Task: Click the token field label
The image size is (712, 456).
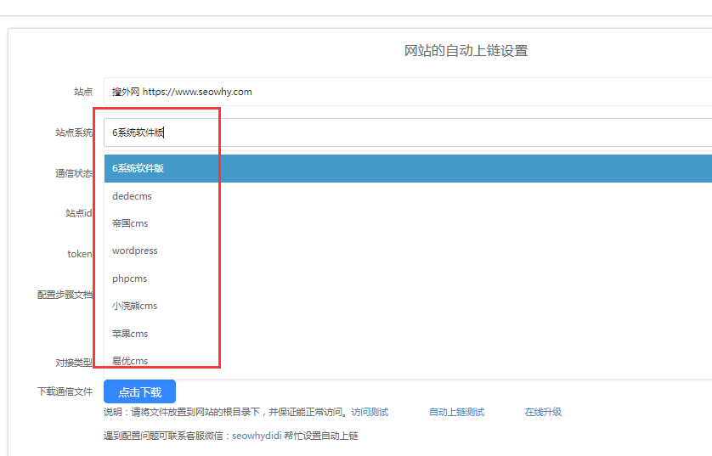Action: coord(79,254)
